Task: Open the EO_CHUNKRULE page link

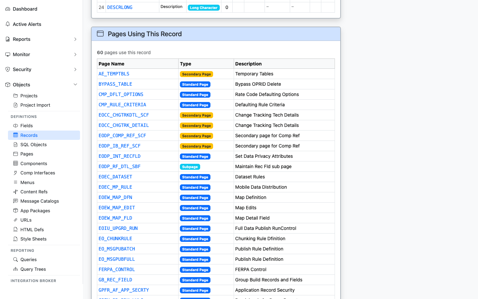Action: point(115,239)
